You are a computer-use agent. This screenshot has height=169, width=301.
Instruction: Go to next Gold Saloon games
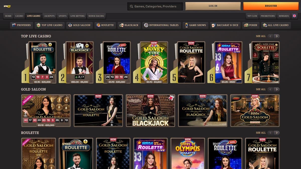click(277, 89)
